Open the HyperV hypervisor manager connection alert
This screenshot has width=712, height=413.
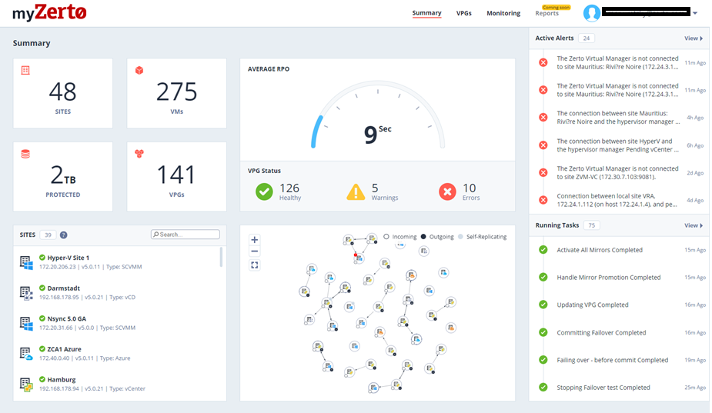point(620,145)
